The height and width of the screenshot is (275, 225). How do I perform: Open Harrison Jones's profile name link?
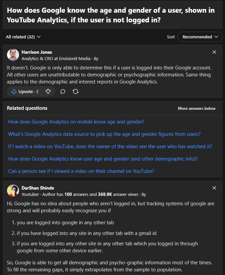tap(37, 52)
